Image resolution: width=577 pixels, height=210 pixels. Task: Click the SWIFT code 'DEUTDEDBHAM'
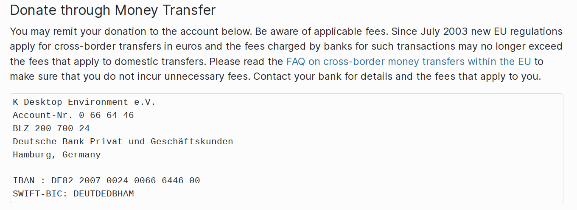point(104,194)
